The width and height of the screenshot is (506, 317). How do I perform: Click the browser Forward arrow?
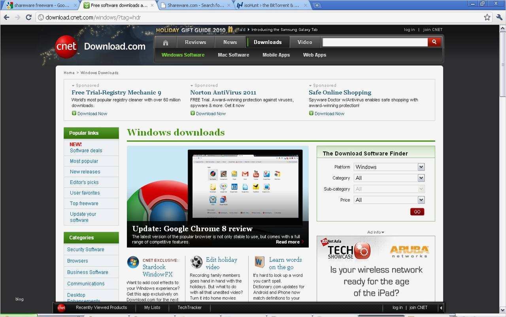click(x=17, y=17)
